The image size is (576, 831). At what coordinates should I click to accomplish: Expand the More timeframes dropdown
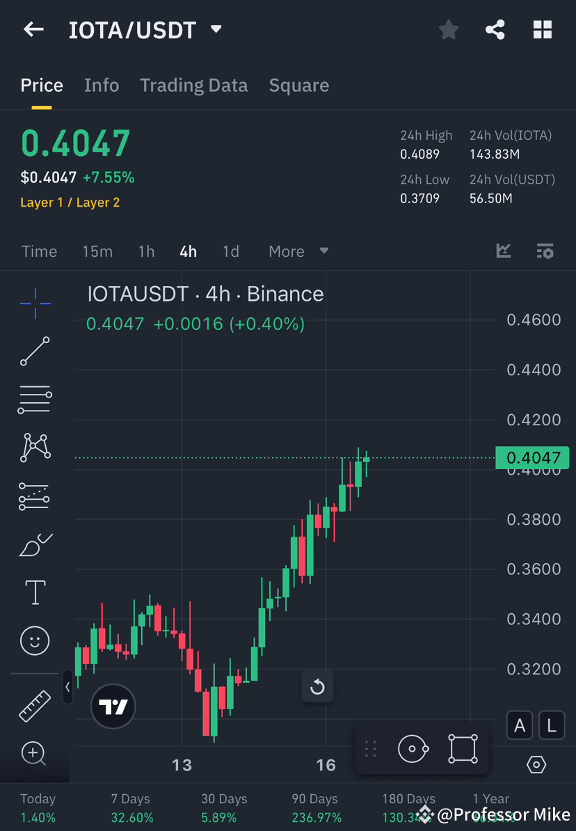coord(298,251)
